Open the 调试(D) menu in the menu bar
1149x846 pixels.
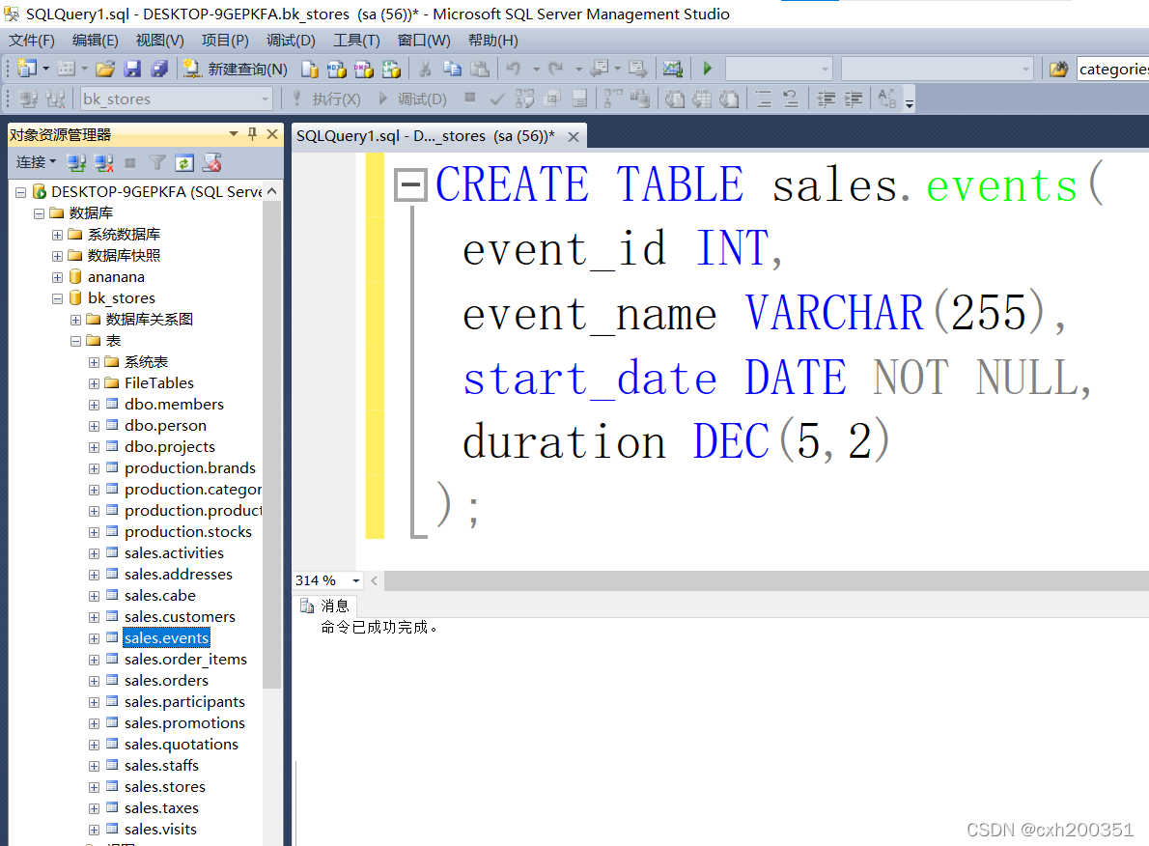291,41
